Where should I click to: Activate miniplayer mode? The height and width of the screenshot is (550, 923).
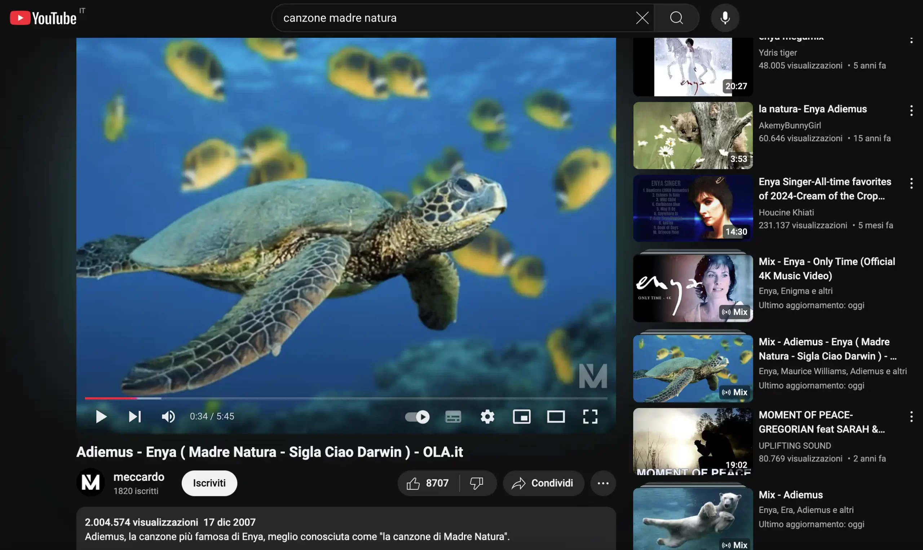pos(522,417)
